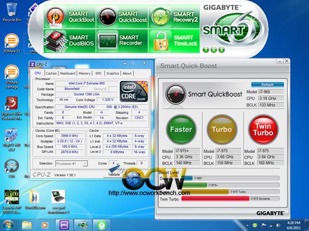
Task: Open 3DMark Vantage desktop shortcut
Action: (x=12, y=77)
